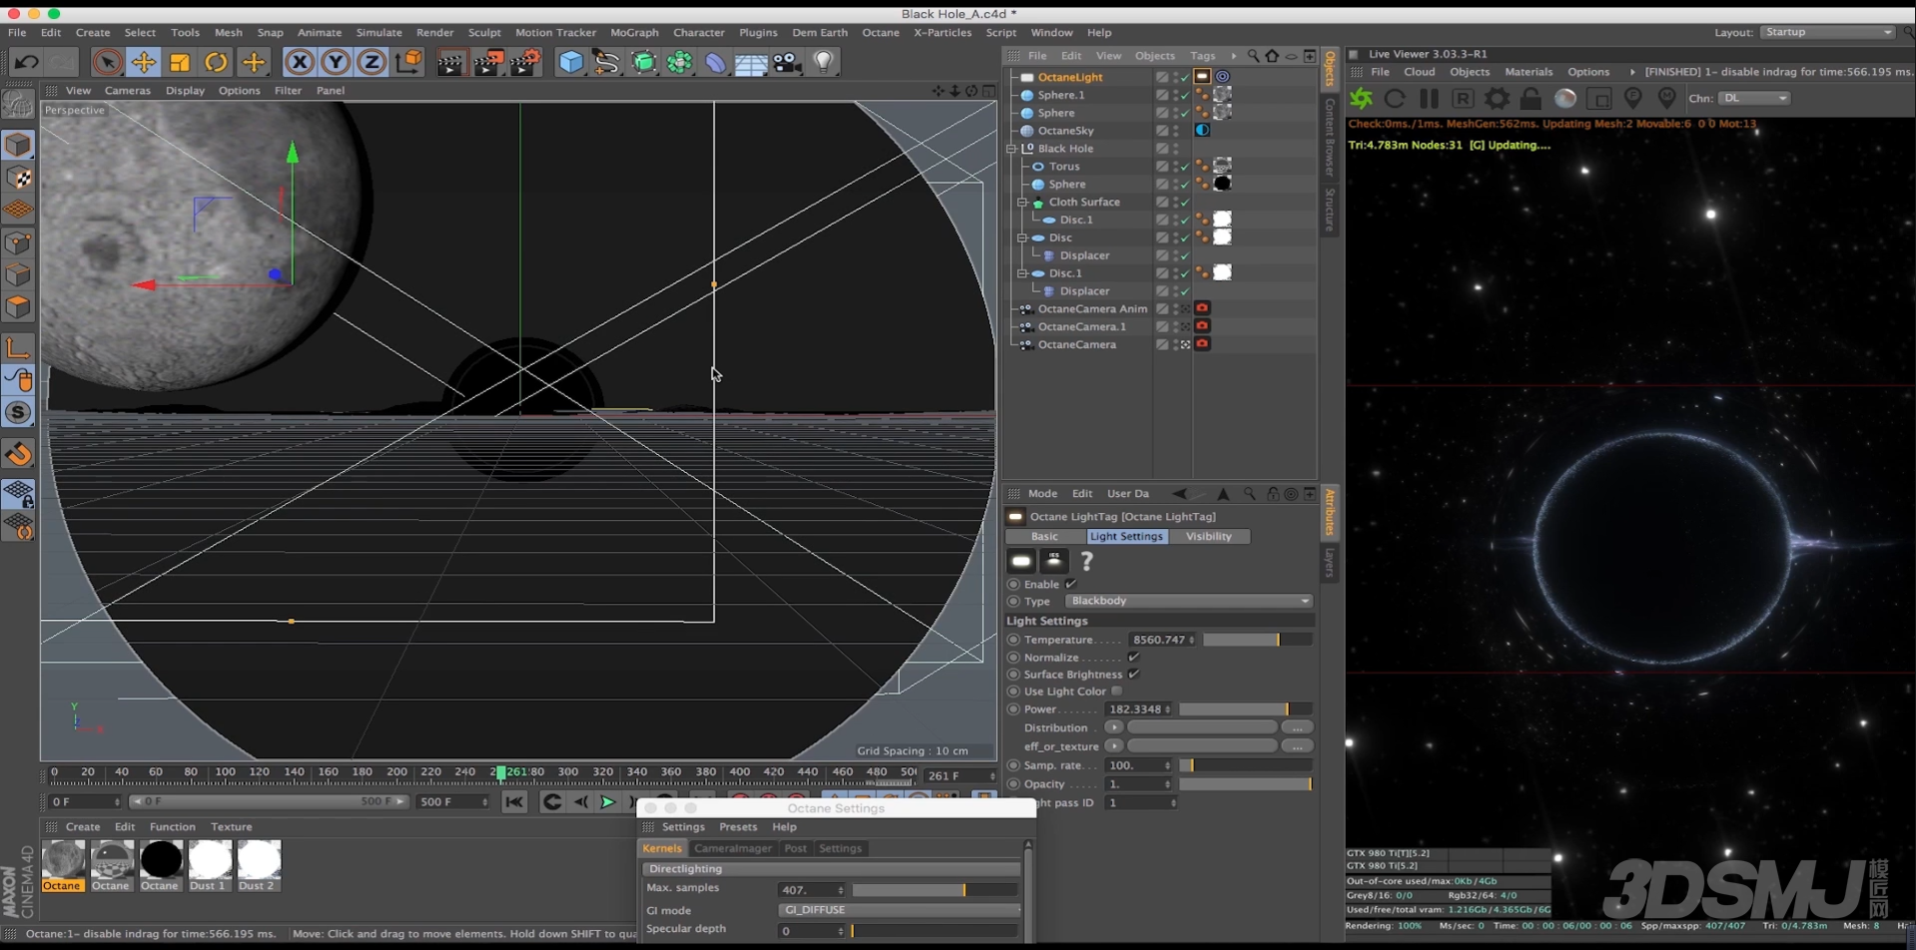Adjust the Max. samples slider
The height and width of the screenshot is (950, 1916).
click(x=935, y=890)
